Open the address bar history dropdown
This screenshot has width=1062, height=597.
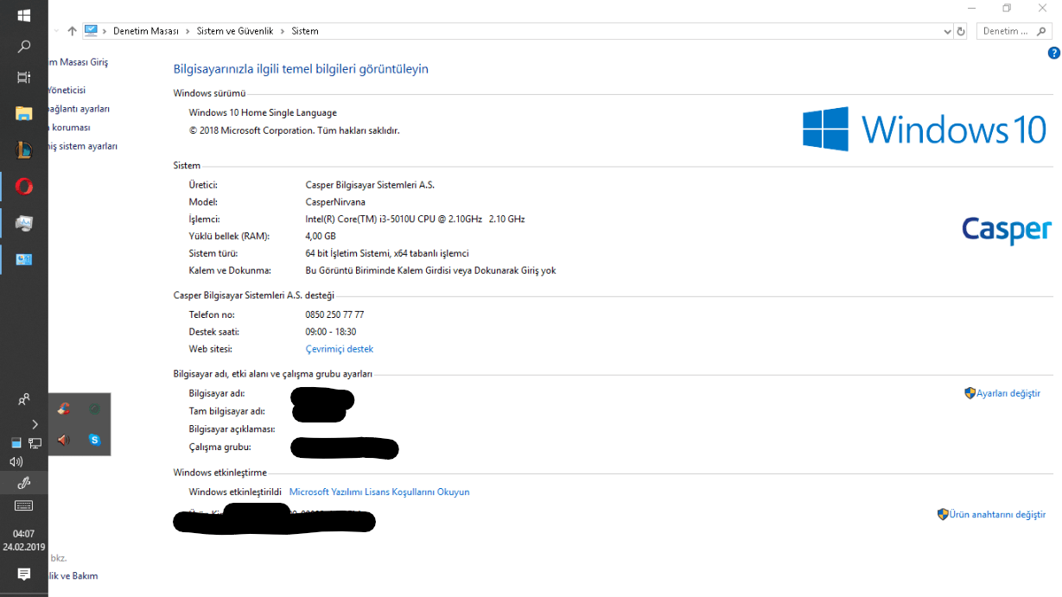(947, 31)
